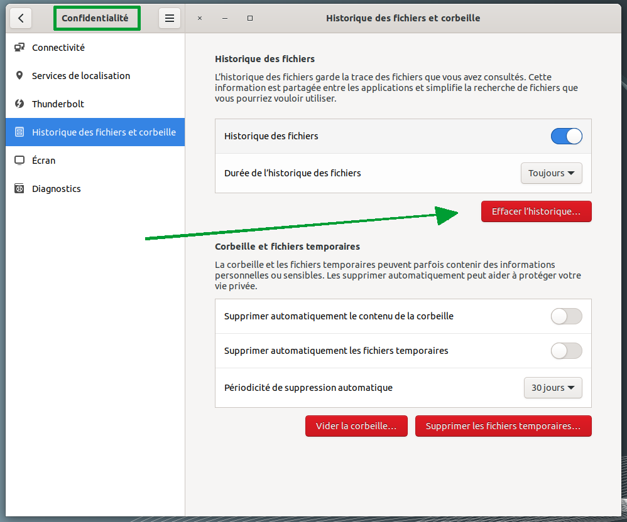Click the Historique des fichiers sidebar icon

(x=19, y=132)
